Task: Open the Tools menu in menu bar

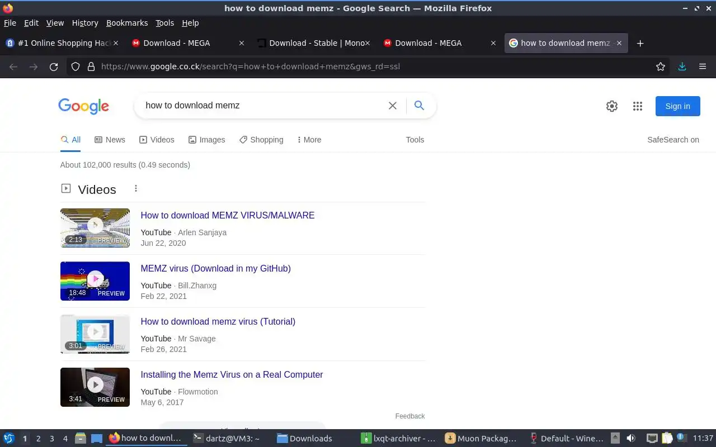Action: [x=164, y=23]
